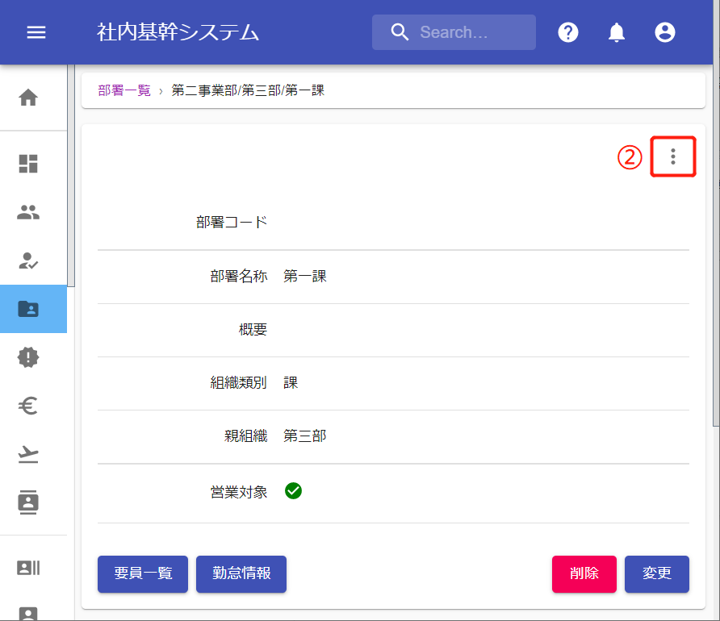The height and width of the screenshot is (621, 720).
Task: Click the help question mark icon
Action: coord(568,32)
